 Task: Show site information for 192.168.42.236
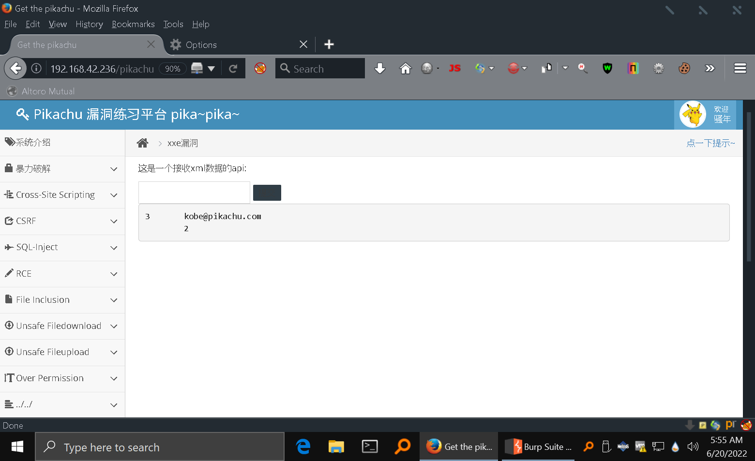coord(36,69)
